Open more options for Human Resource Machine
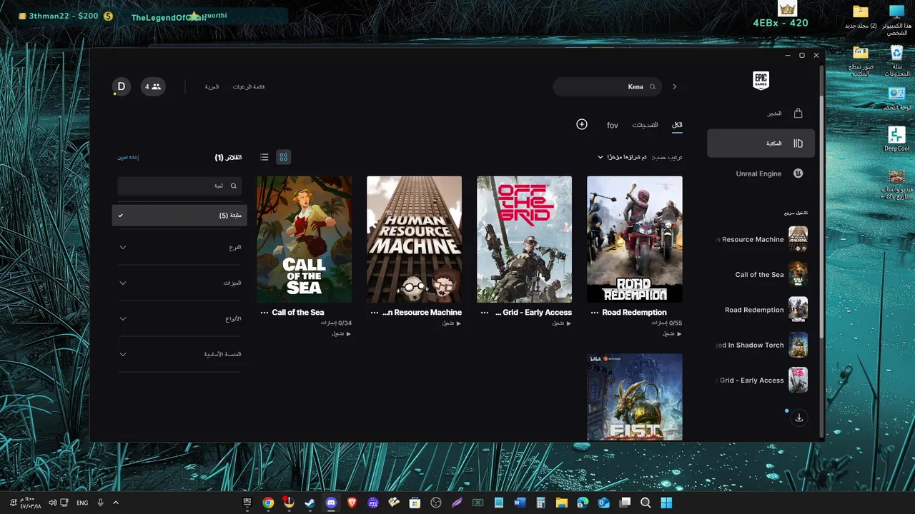Screen dimensions: 915x514 pos(375,313)
